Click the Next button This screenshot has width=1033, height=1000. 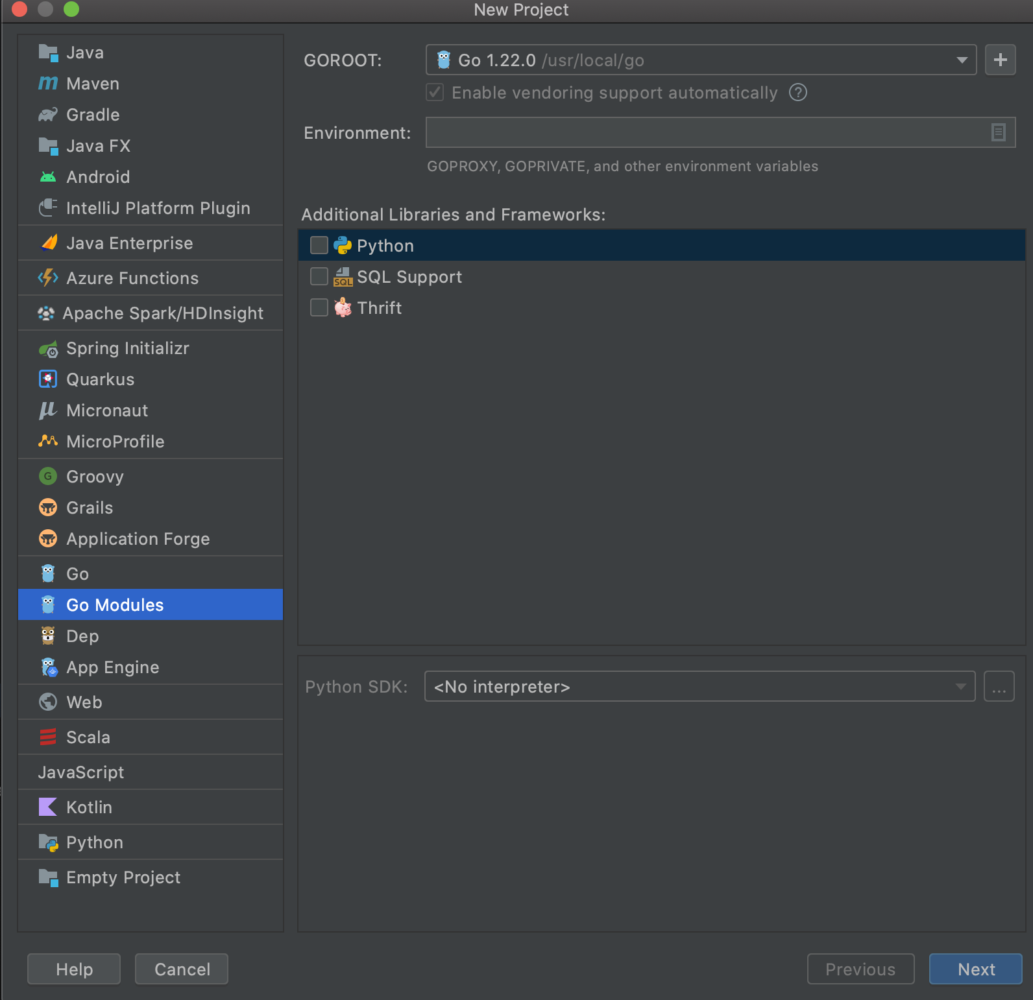[976, 969]
